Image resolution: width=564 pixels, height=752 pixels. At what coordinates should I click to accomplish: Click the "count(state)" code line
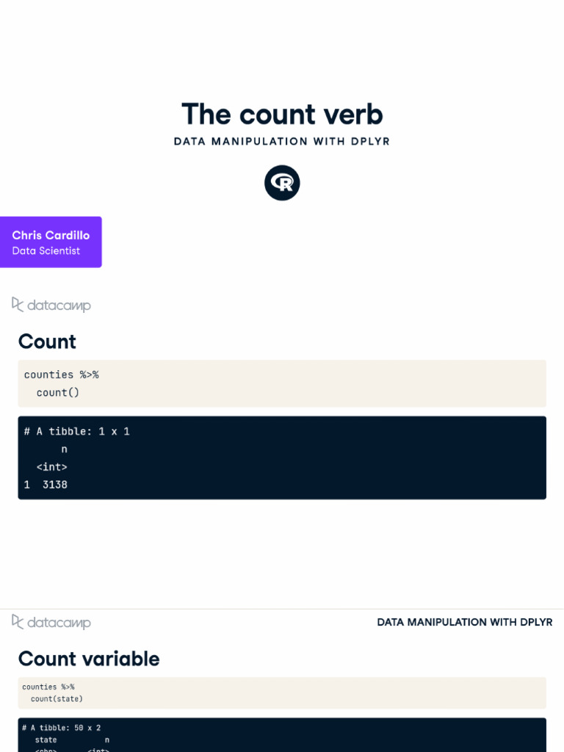57,698
